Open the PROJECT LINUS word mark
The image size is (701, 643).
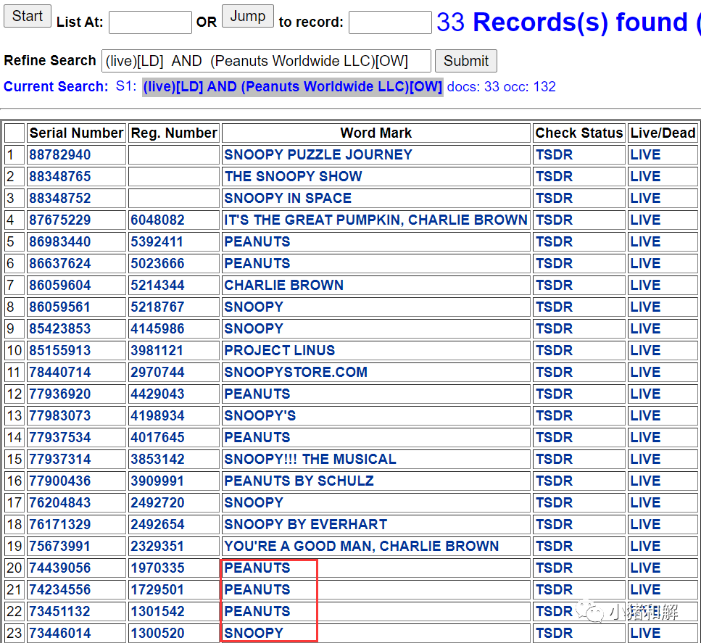279,351
